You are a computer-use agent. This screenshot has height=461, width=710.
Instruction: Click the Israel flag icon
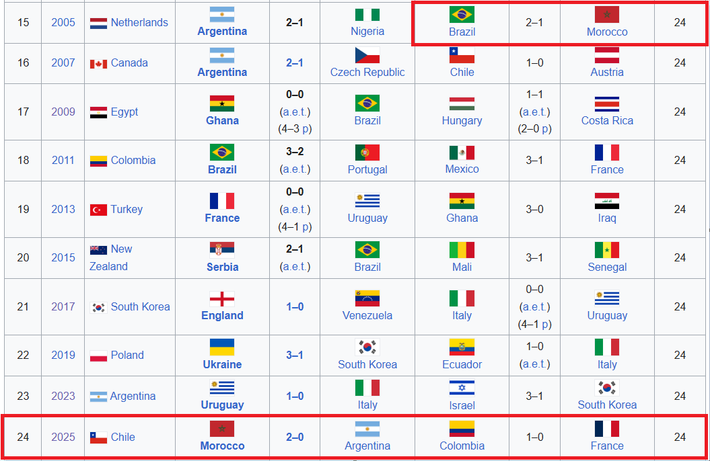[x=462, y=388]
